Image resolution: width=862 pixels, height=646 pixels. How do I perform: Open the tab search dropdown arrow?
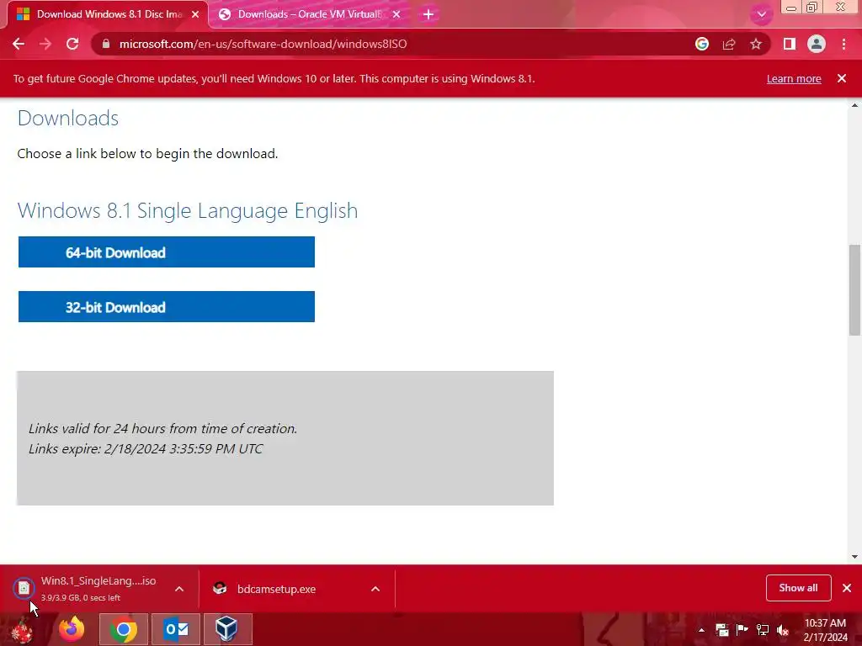pos(761,14)
